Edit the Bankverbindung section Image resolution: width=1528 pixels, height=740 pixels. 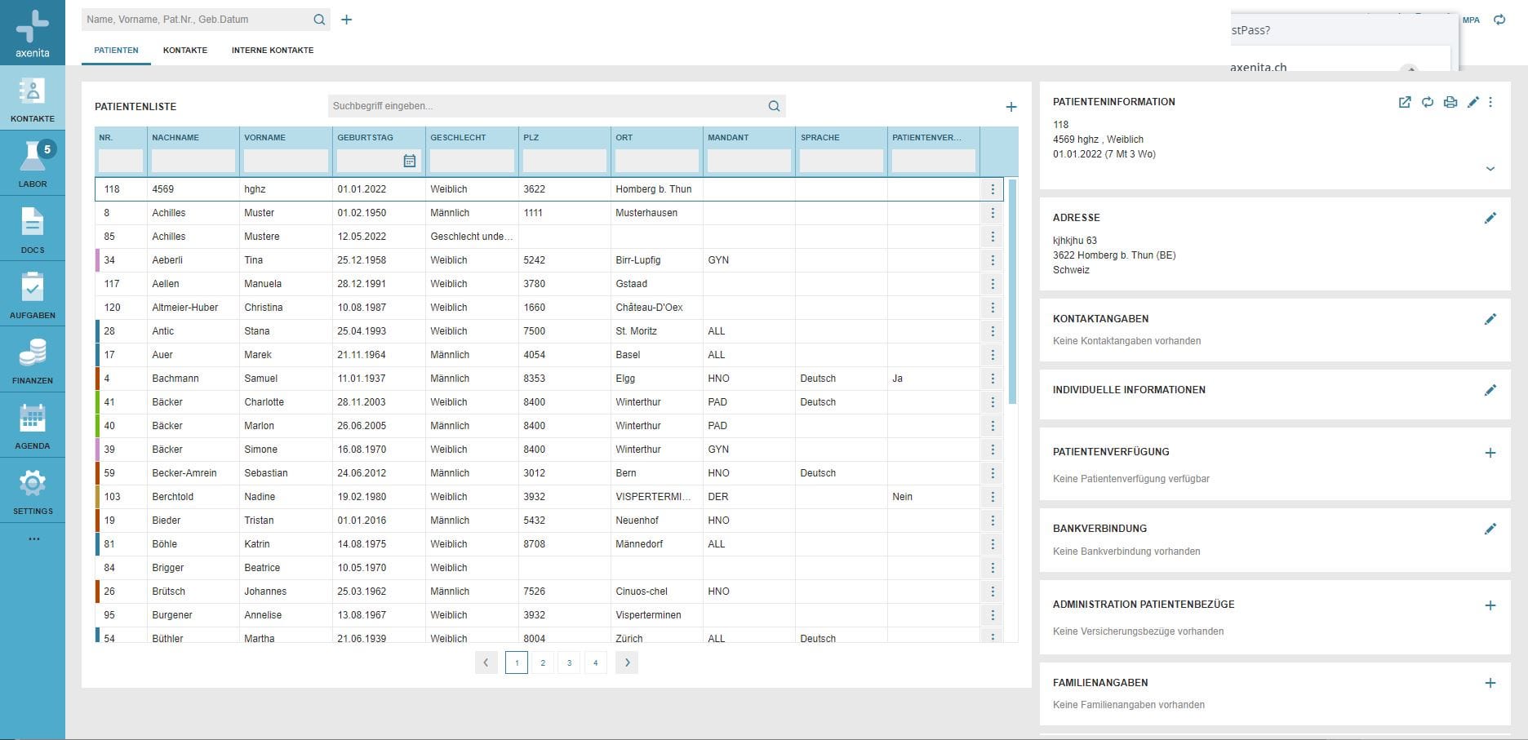pos(1490,529)
